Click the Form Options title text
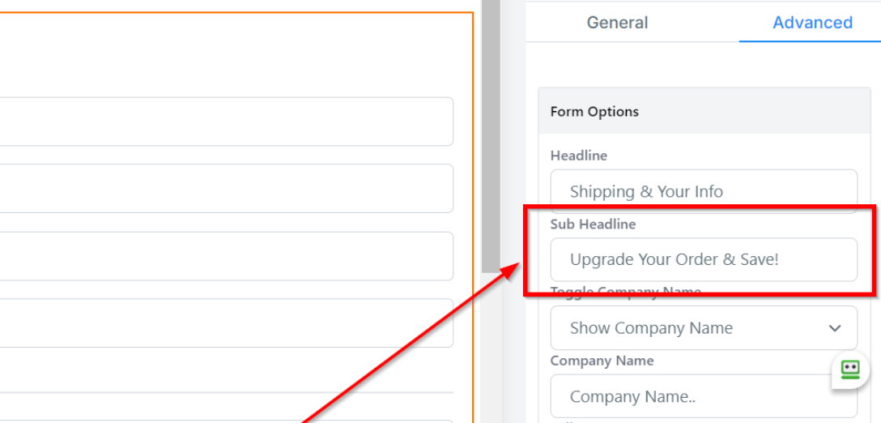 (x=594, y=112)
